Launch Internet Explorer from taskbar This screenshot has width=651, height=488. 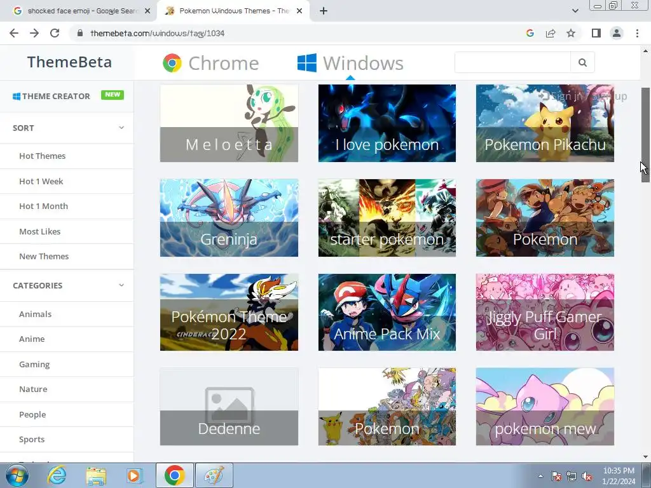point(57,475)
